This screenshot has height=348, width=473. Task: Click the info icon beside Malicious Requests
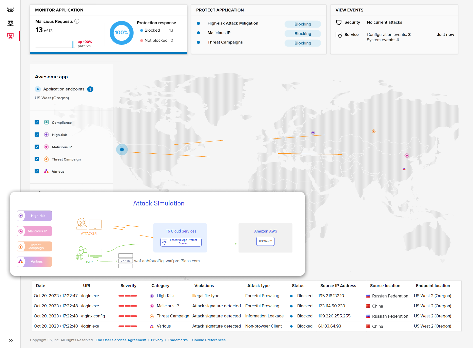click(x=77, y=21)
